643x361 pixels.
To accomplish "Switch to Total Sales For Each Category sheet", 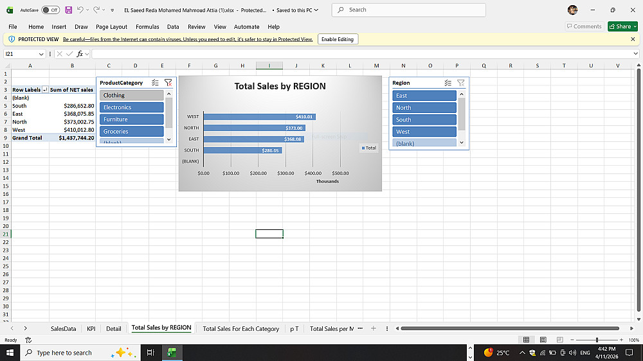I will pyautogui.click(x=240, y=329).
